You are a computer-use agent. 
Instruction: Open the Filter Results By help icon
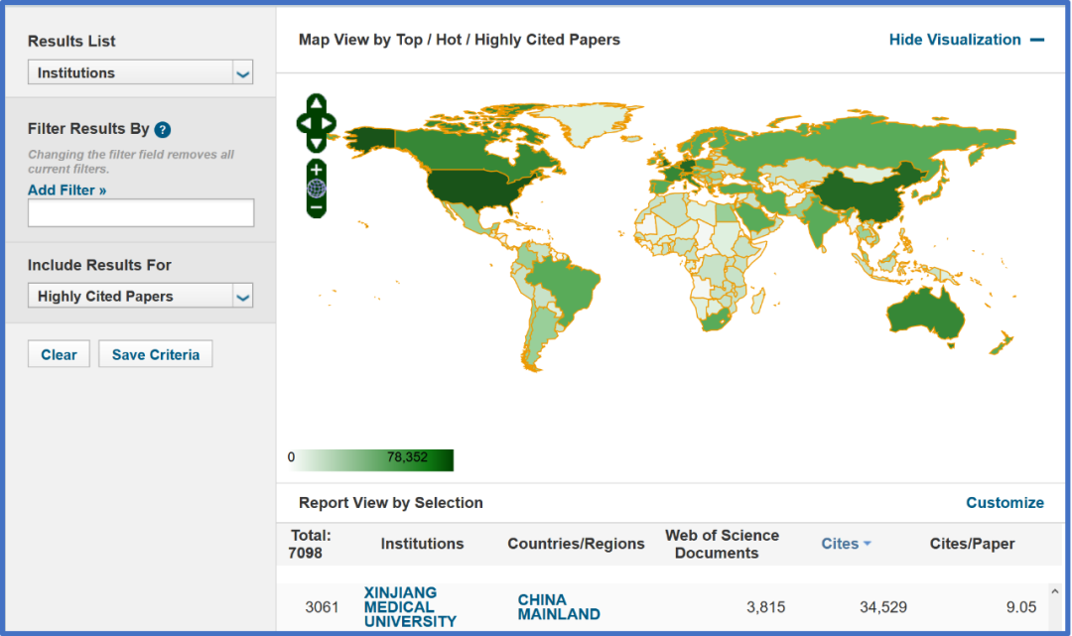163,130
